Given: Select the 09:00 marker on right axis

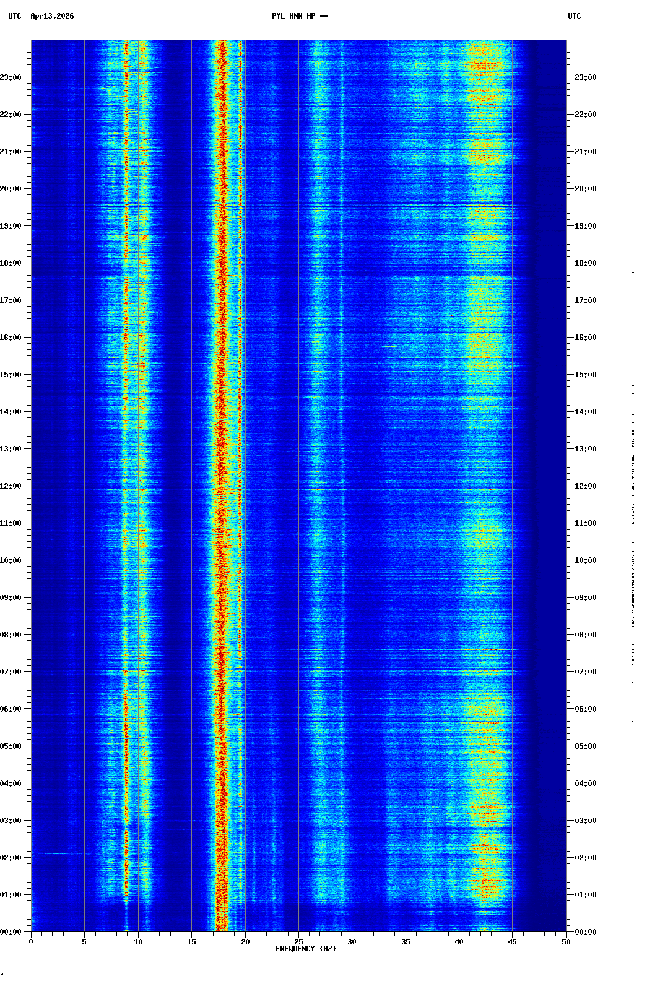Looking at the screenshot, I should 585,598.
